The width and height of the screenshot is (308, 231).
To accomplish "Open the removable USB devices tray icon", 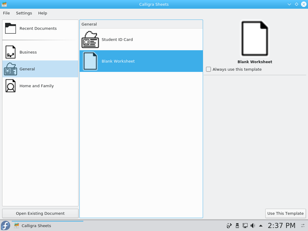I will coord(237,226).
